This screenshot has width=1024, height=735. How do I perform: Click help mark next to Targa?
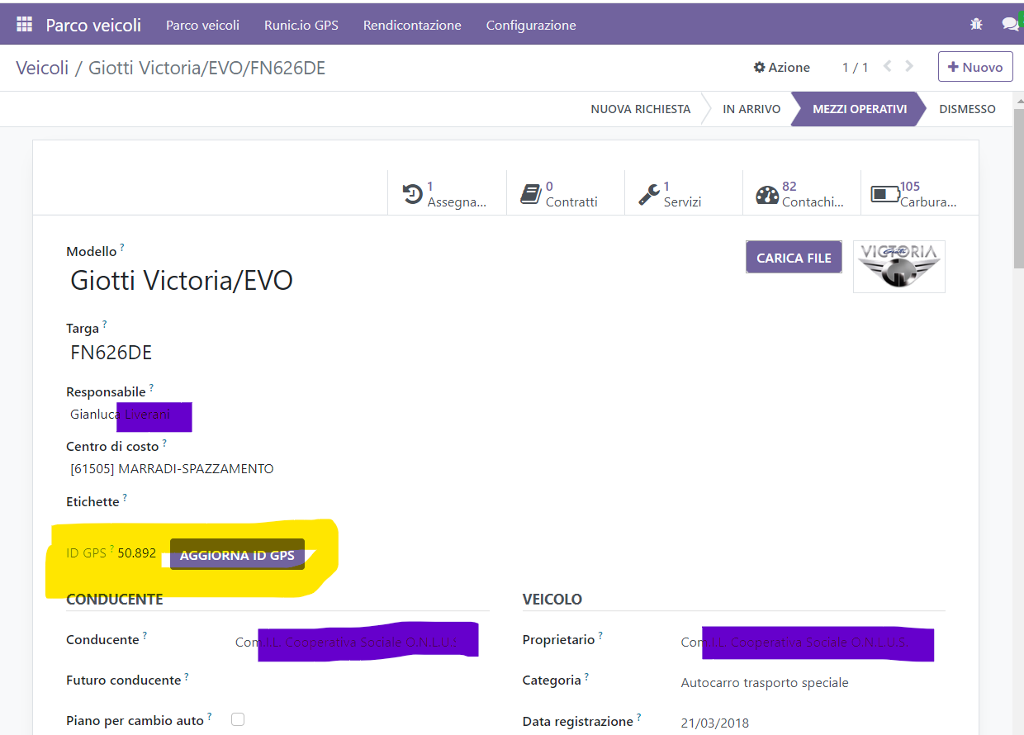[104, 325]
